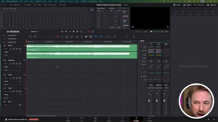Toggle the automation curve icon in toolbar

(91, 37)
